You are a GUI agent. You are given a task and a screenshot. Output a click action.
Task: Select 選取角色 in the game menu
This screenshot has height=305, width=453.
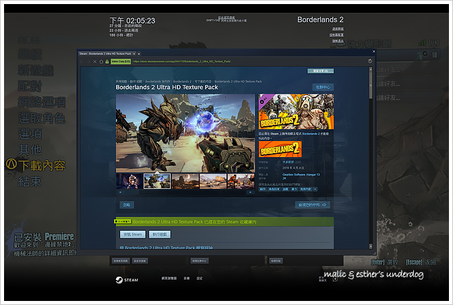point(42,118)
